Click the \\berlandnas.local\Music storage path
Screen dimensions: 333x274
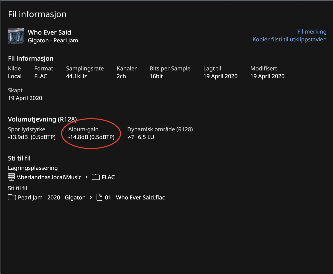49,177
